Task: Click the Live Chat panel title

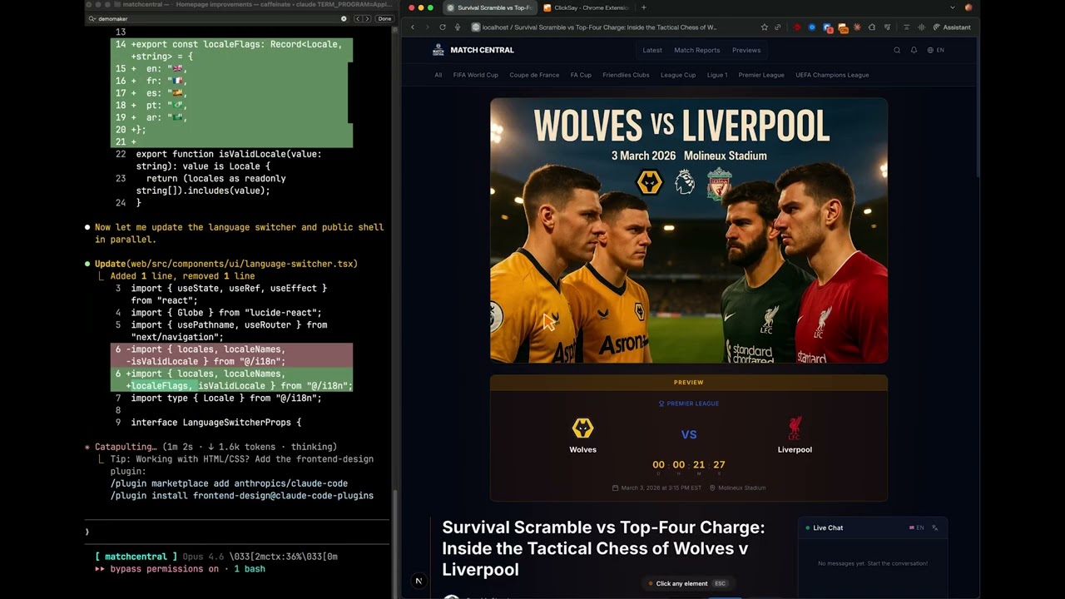Action: pos(828,527)
